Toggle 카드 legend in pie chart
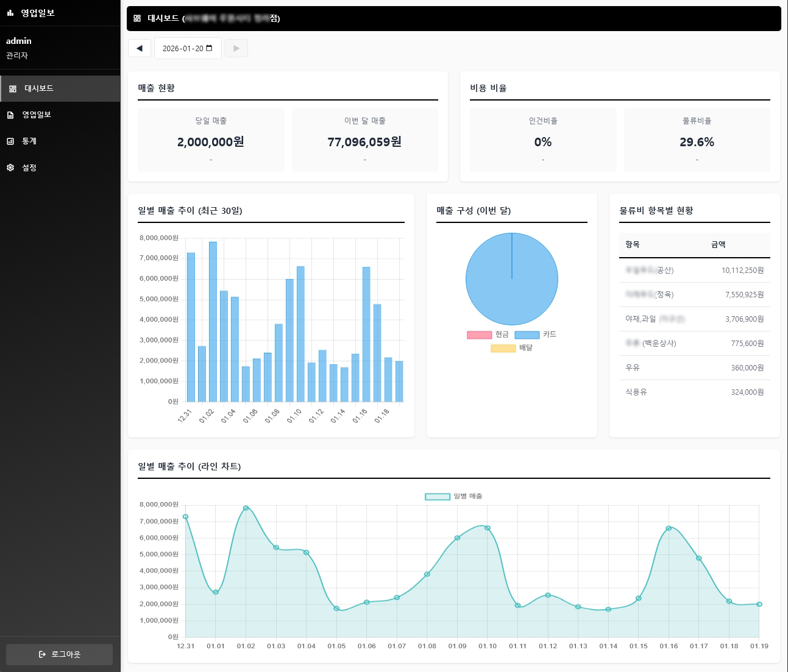 [x=527, y=334]
